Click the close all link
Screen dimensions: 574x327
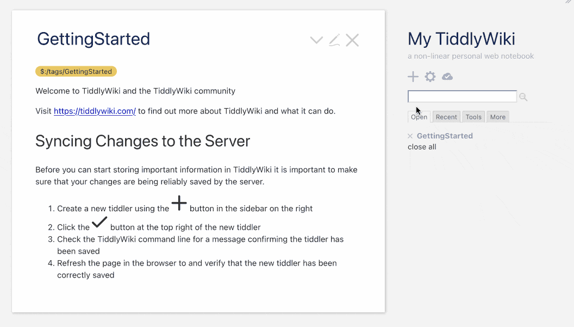coord(422,147)
